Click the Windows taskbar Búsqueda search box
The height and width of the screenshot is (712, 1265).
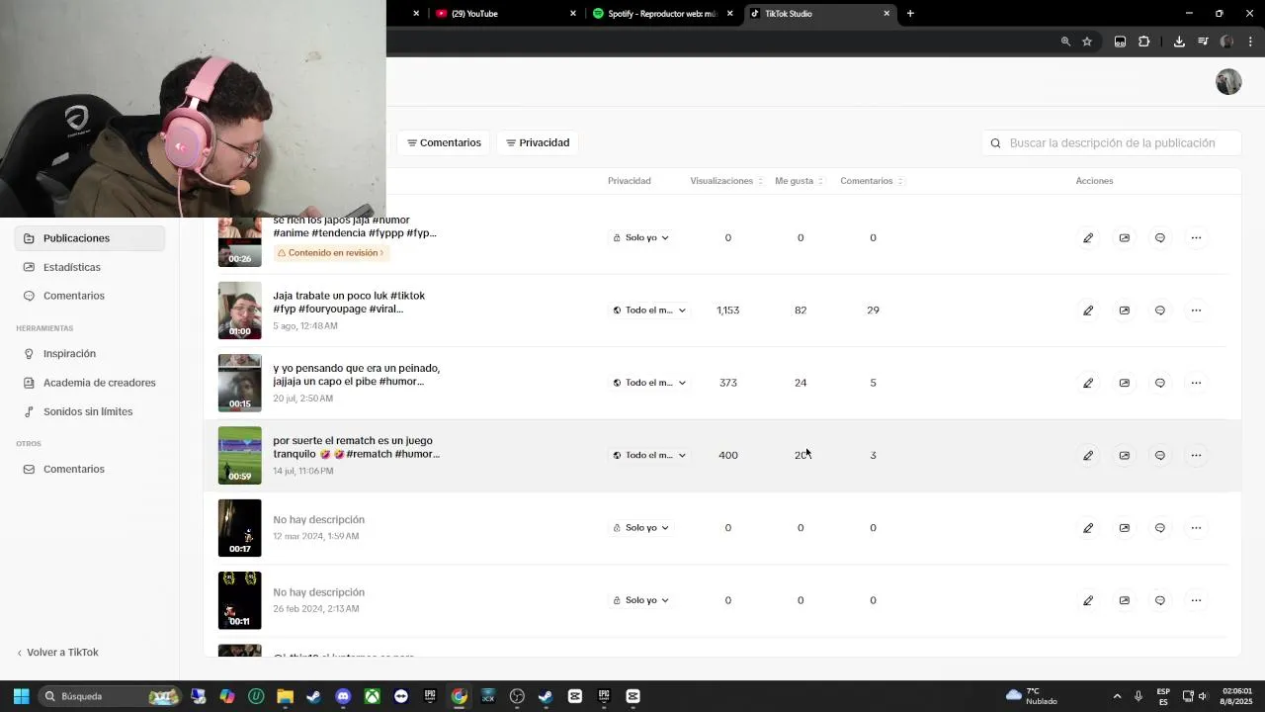click(109, 696)
